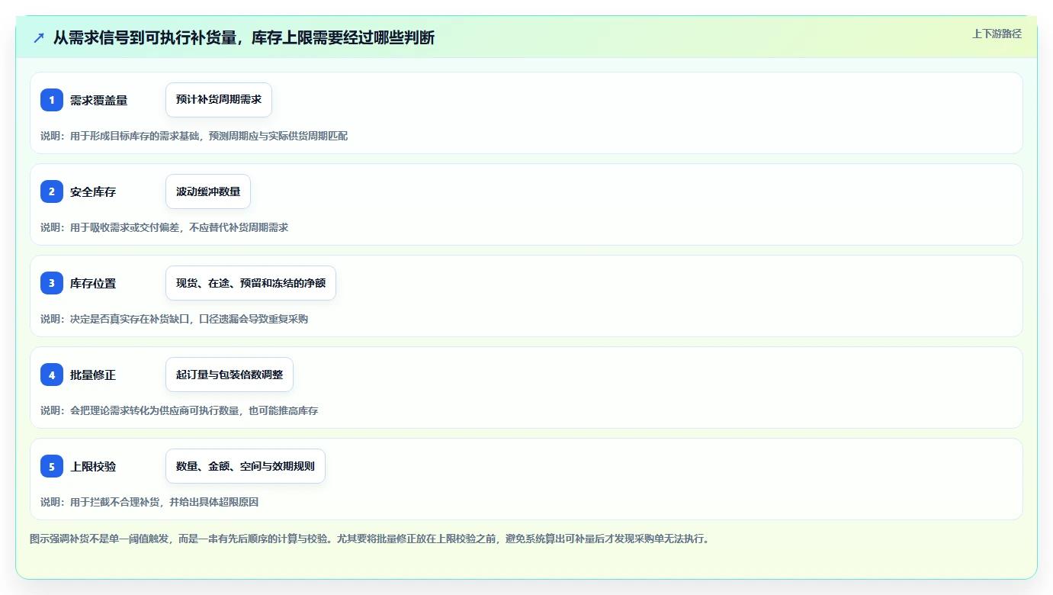Click the number 3 step badge
Image resolution: width=1053 pixels, height=595 pixels.
click(x=52, y=283)
